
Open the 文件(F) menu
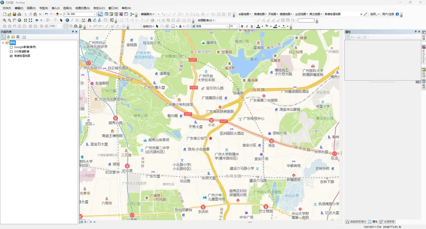point(7,8)
